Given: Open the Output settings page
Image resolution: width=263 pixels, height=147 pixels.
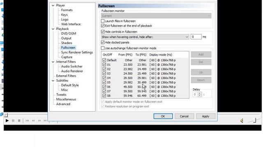Looking at the screenshot, I should (66, 38).
